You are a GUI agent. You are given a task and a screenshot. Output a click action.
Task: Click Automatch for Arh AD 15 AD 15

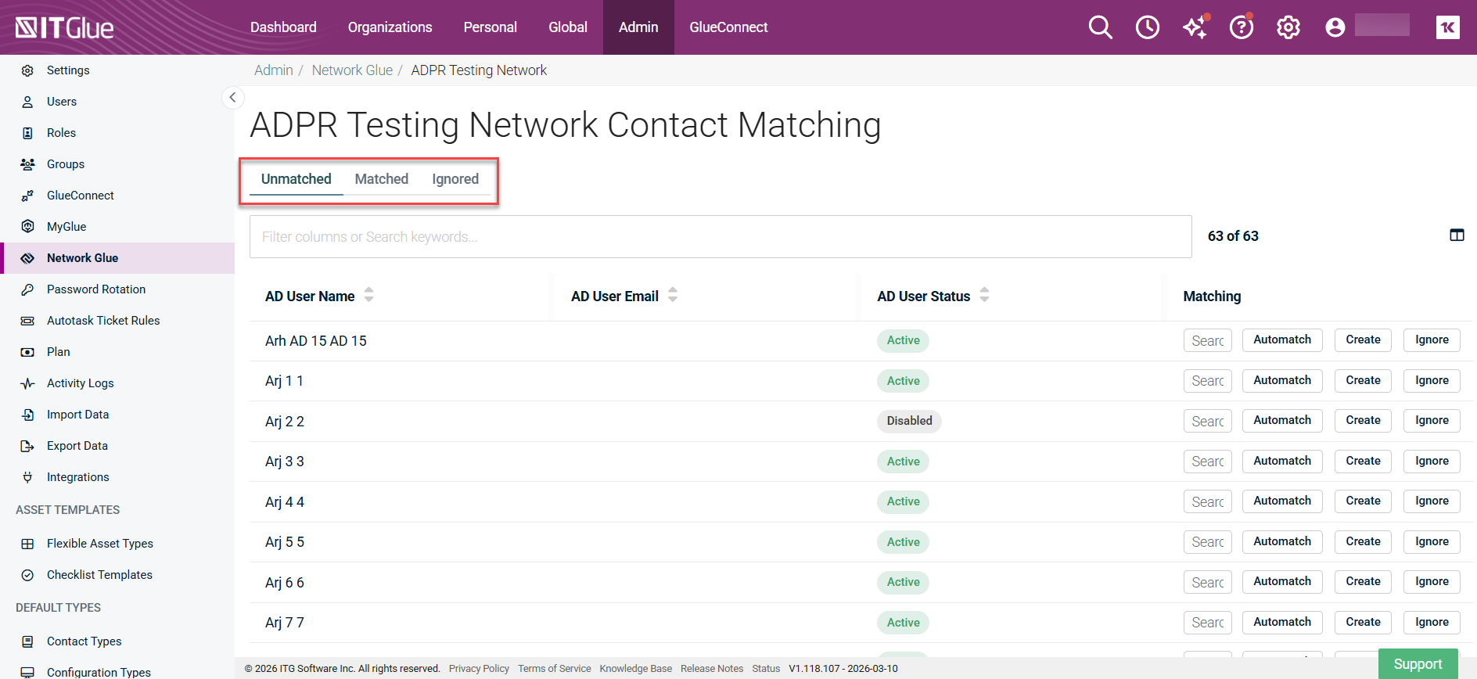(1282, 340)
